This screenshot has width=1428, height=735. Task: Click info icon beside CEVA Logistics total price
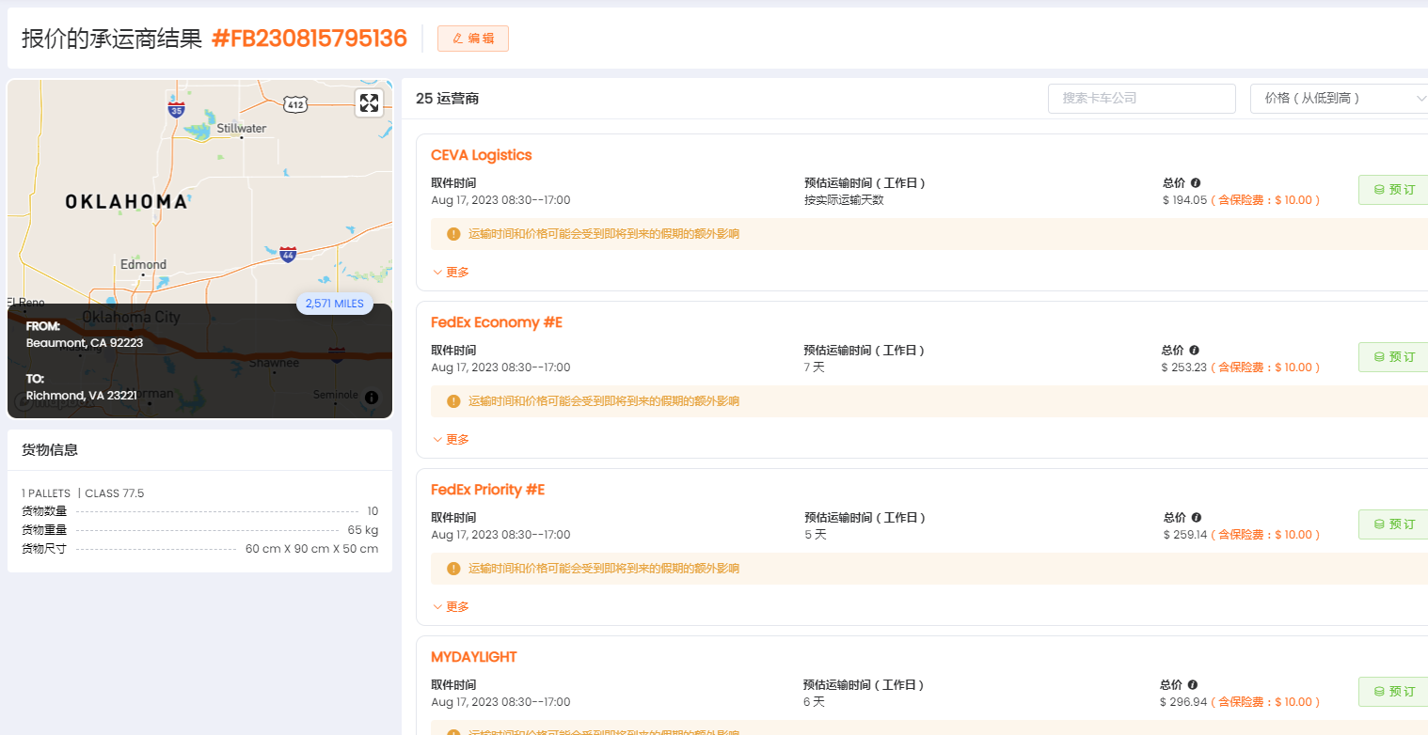point(1196,183)
